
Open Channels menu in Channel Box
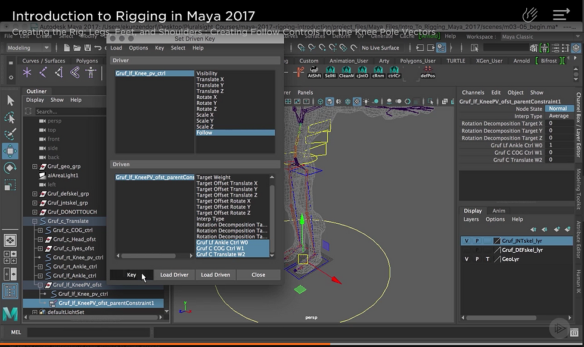click(x=473, y=92)
